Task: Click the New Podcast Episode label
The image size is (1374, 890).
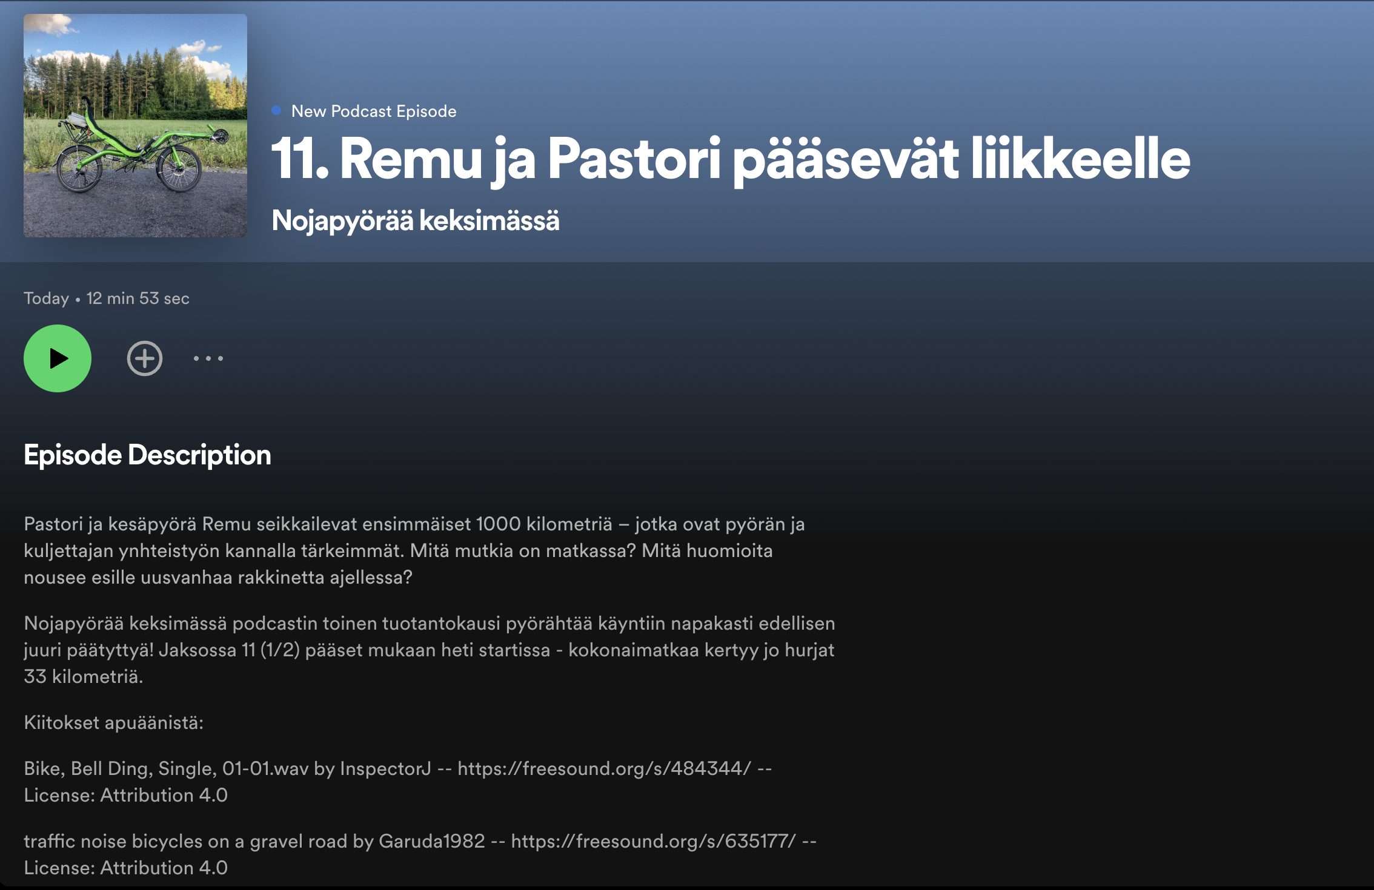Action: [373, 111]
